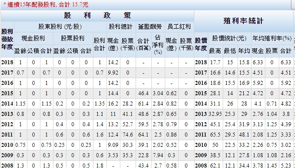Click the '股票股利' sub-header
Image resolution: width=295 pixels, height=168 pixels.
72,38
